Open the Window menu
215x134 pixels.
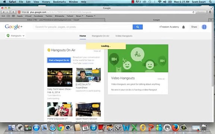click(x=74, y=2)
